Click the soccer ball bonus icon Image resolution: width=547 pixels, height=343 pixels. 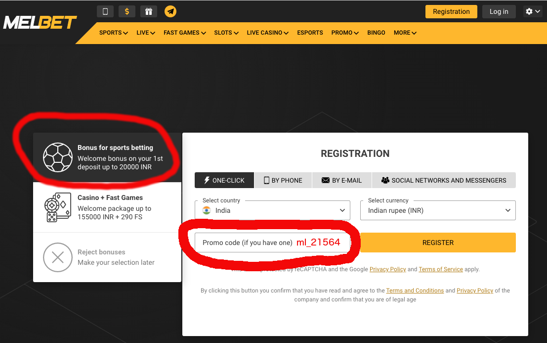57,157
